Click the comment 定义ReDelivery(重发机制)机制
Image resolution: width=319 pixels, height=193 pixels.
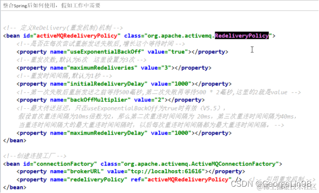tap(63, 28)
